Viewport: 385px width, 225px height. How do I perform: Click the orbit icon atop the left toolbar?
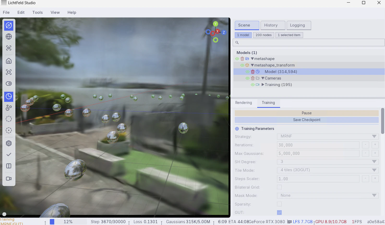point(9,25)
